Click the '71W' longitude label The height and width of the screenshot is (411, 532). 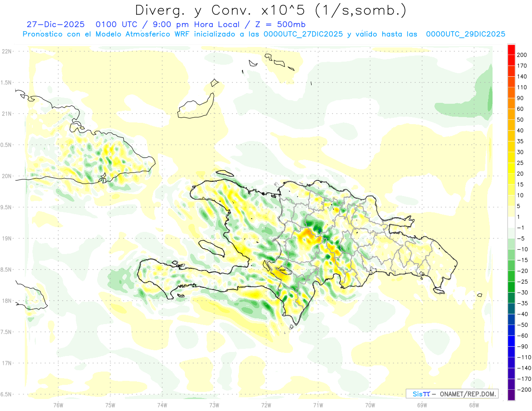click(x=318, y=405)
